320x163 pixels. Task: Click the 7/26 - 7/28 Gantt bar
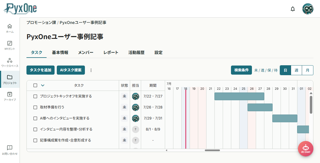(x=260, y=107)
